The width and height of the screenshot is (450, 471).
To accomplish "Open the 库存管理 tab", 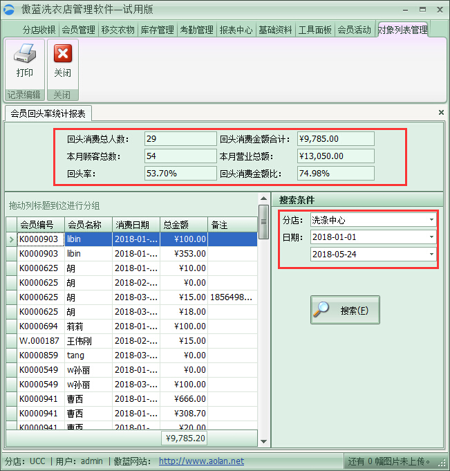I will [157, 30].
